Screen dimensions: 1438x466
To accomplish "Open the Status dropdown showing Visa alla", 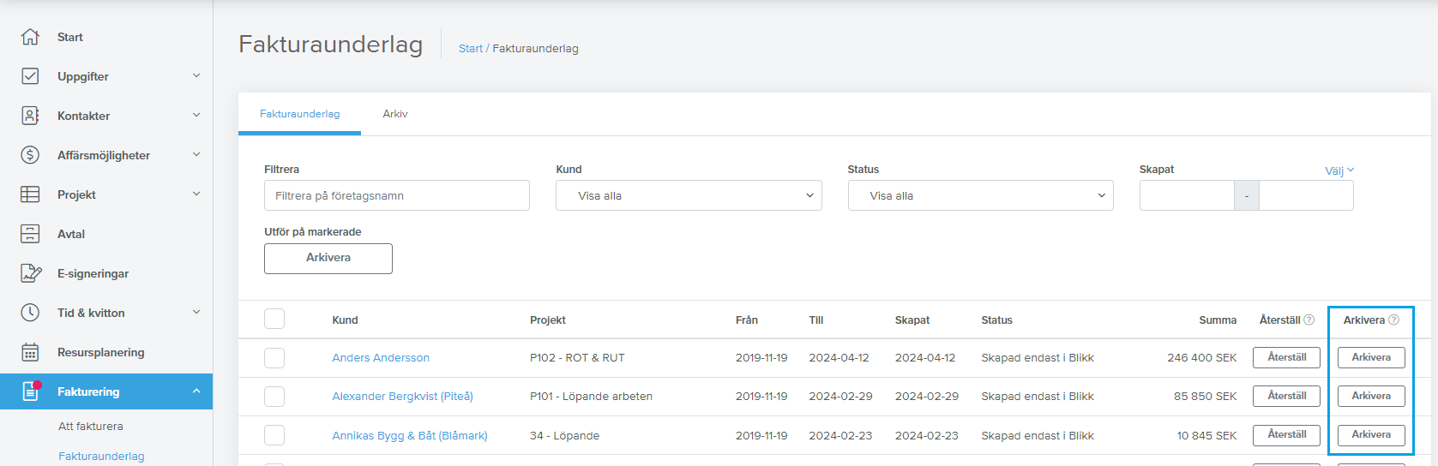I will (x=980, y=195).
